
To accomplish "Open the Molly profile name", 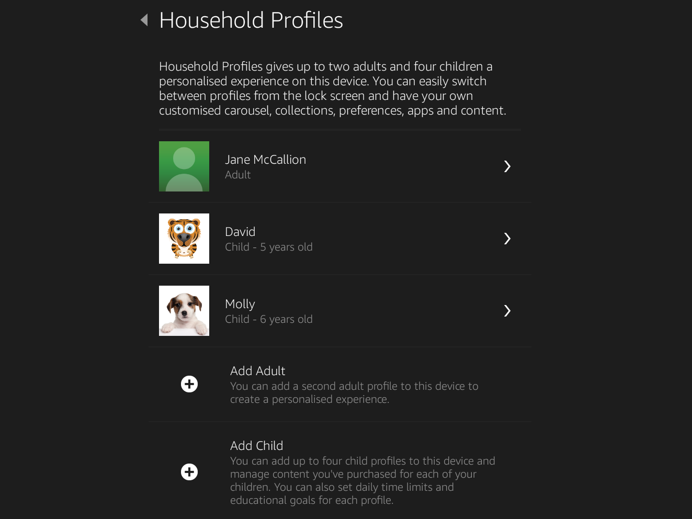I will click(x=240, y=304).
